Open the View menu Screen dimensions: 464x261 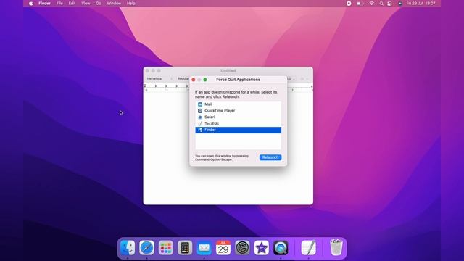86,3
